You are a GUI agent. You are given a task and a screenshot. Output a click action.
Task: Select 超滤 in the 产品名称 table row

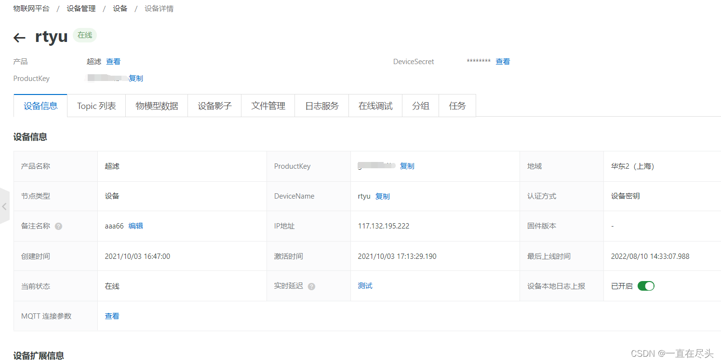tap(112, 166)
